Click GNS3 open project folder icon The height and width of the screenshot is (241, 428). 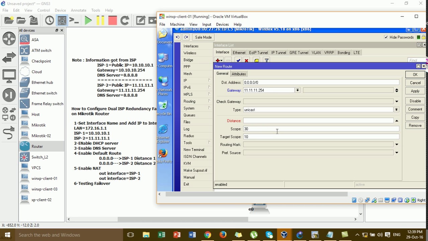click(x=21, y=20)
